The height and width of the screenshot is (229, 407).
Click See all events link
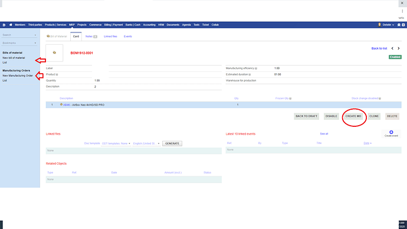pyautogui.click(x=324, y=134)
